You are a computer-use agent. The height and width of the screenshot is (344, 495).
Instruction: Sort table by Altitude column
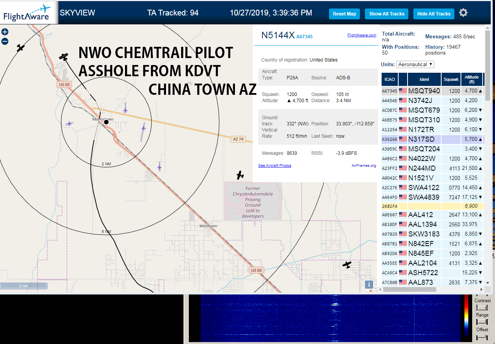click(x=472, y=79)
